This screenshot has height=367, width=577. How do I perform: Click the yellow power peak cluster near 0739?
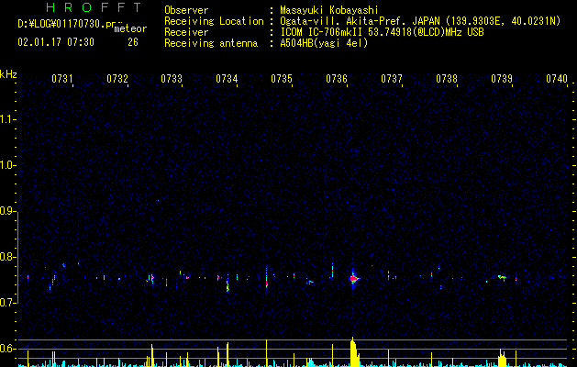pos(503,359)
